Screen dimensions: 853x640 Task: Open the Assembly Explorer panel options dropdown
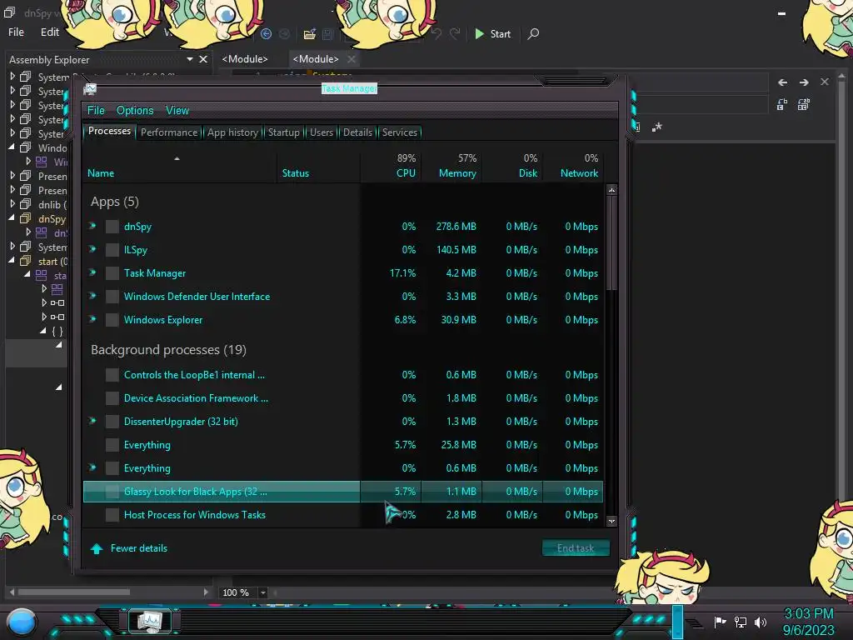pos(189,59)
